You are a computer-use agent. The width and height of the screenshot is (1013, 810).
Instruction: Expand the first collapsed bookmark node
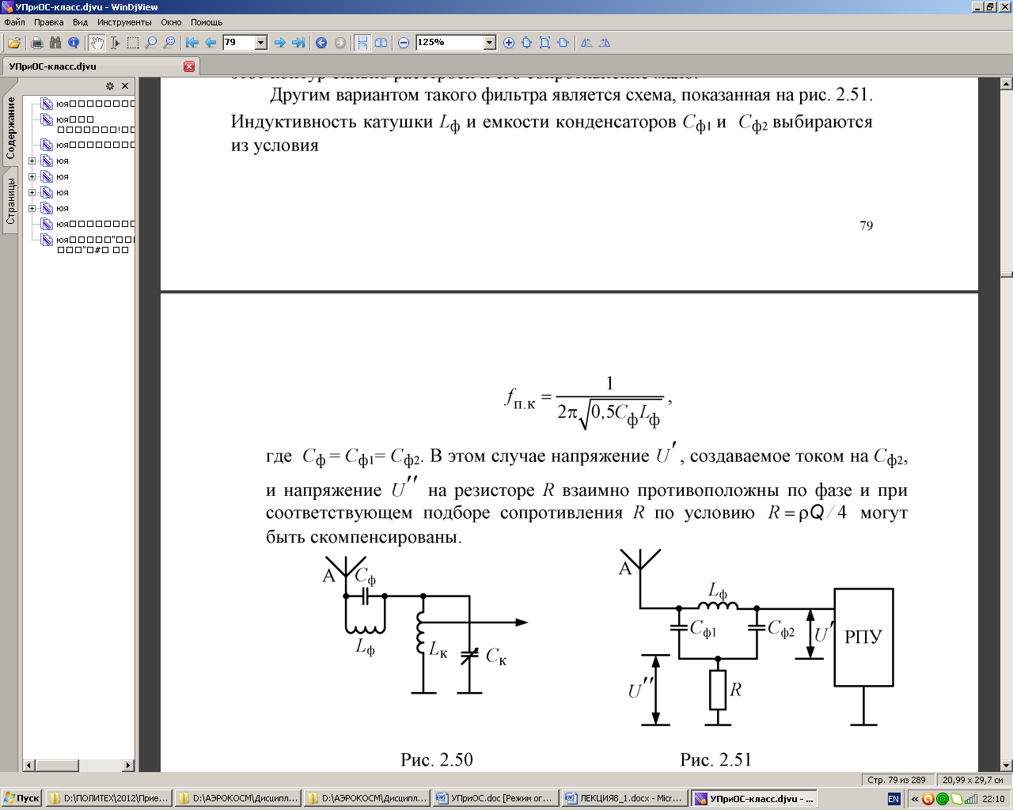click(x=32, y=161)
